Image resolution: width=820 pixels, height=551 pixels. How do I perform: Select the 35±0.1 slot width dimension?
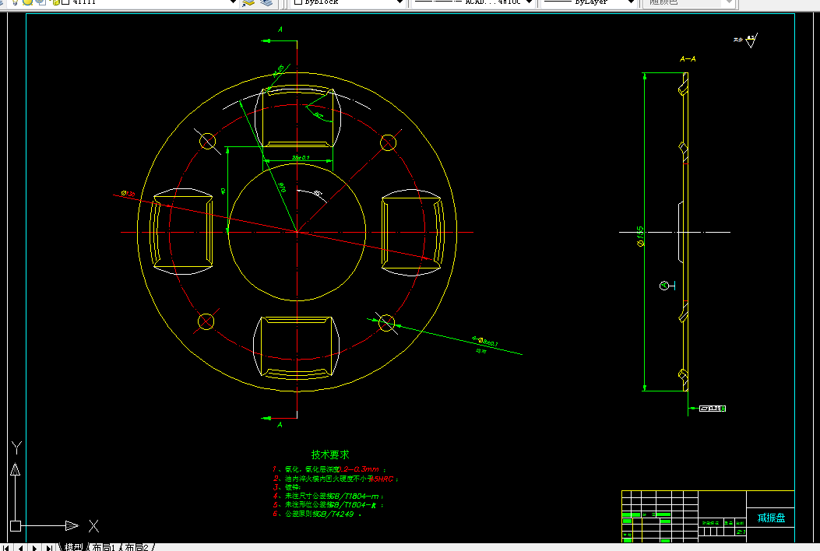[x=301, y=157]
